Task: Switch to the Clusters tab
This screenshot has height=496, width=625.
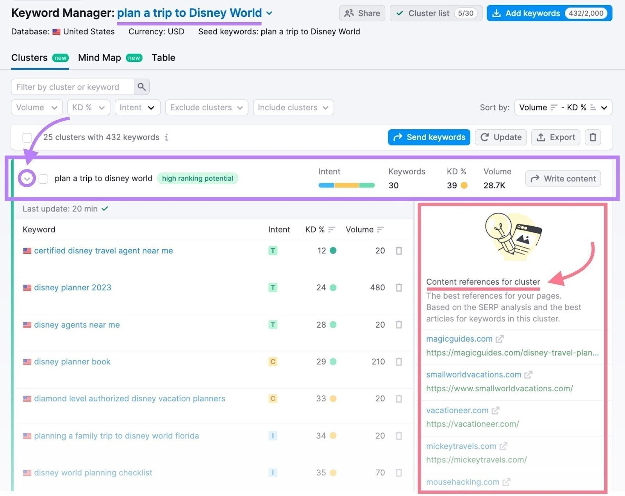Action: click(x=40, y=58)
